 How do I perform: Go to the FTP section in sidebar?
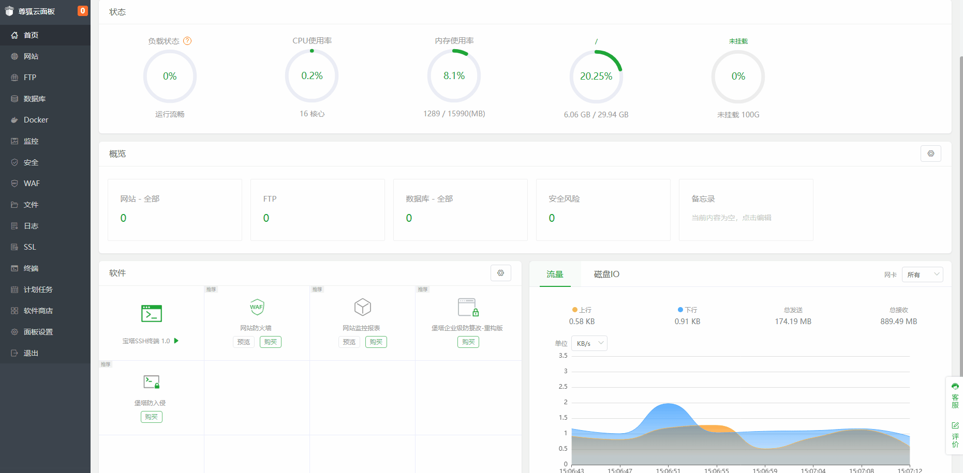(x=45, y=78)
